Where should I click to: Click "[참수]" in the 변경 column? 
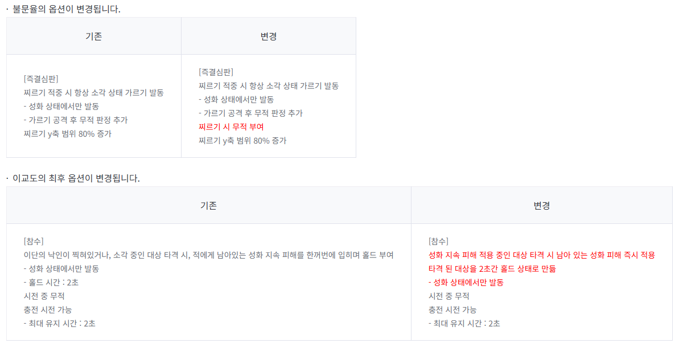pos(438,241)
